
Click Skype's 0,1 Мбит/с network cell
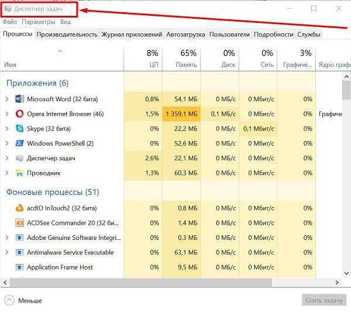click(259, 129)
